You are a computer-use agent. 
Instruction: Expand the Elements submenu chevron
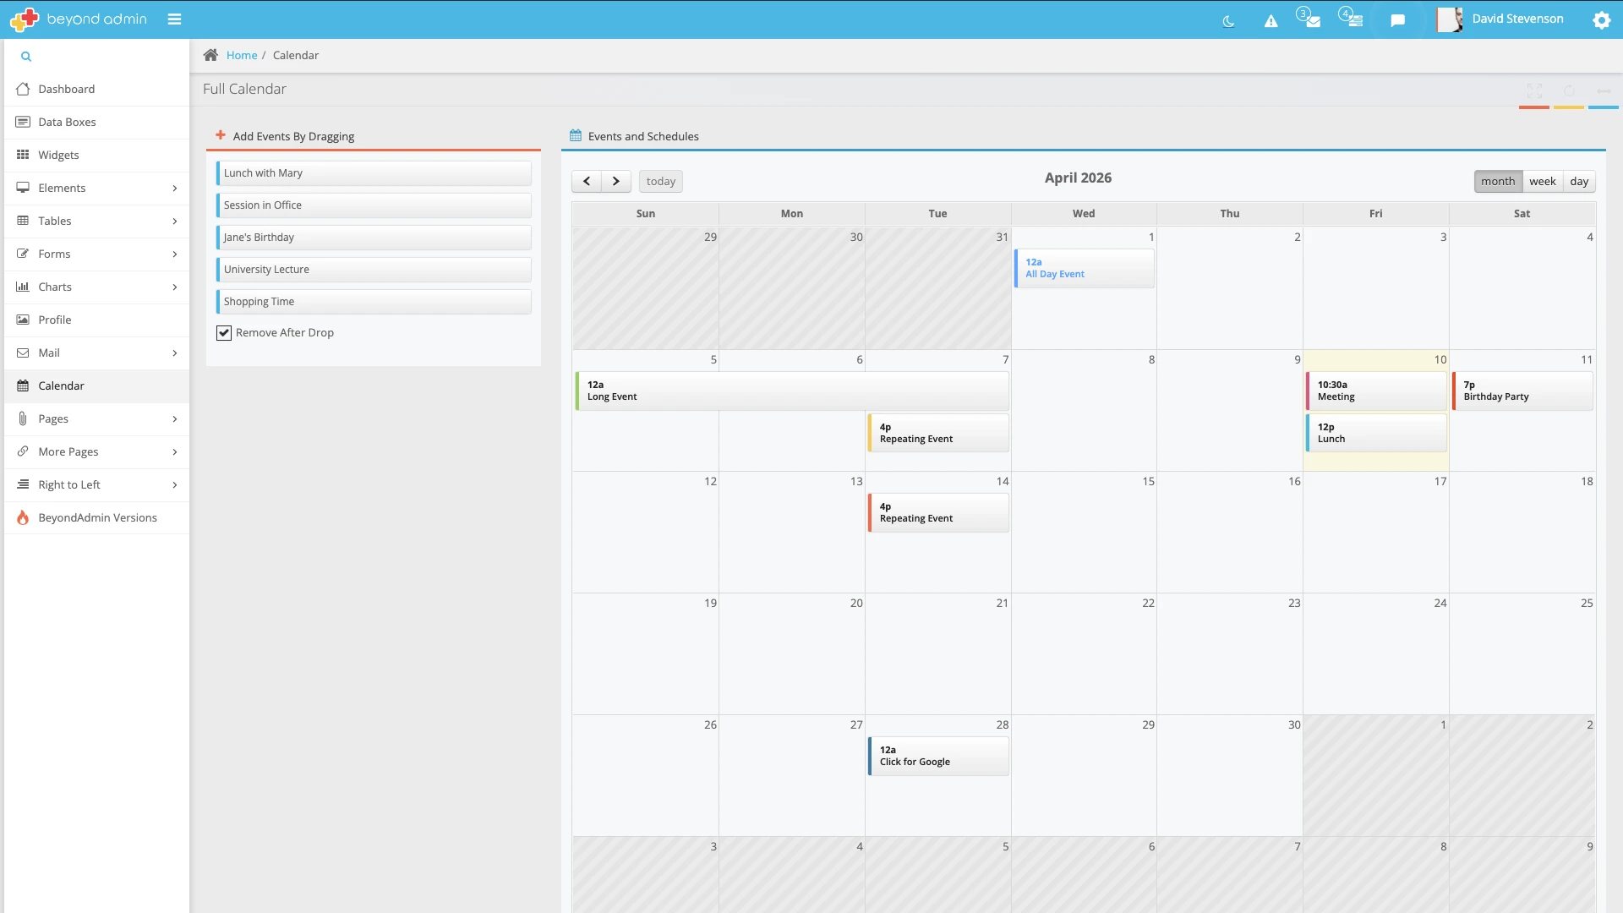point(175,189)
